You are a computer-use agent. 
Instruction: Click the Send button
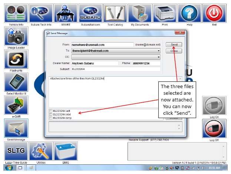[x=174, y=44]
